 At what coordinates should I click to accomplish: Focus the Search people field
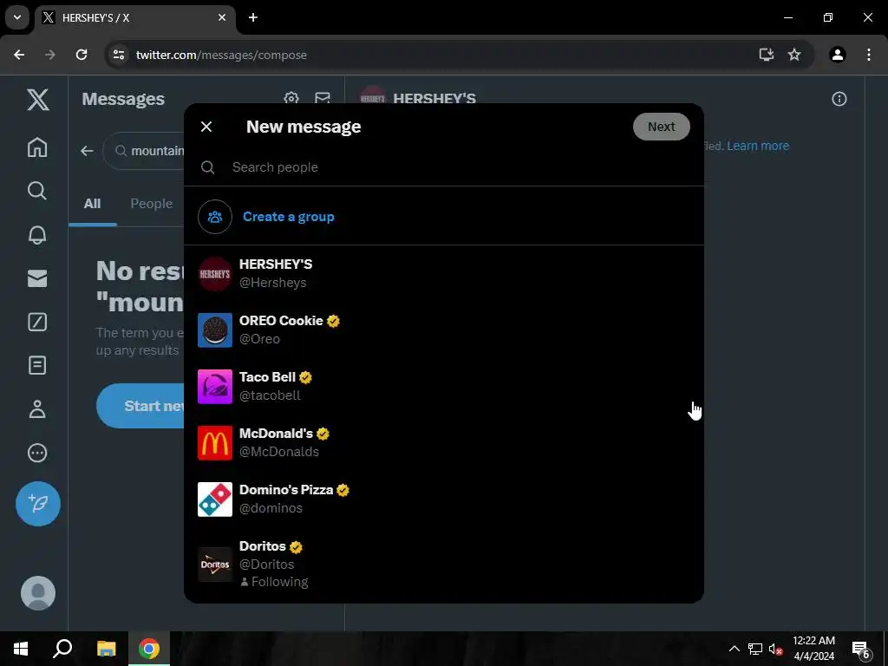coord(444,167)
